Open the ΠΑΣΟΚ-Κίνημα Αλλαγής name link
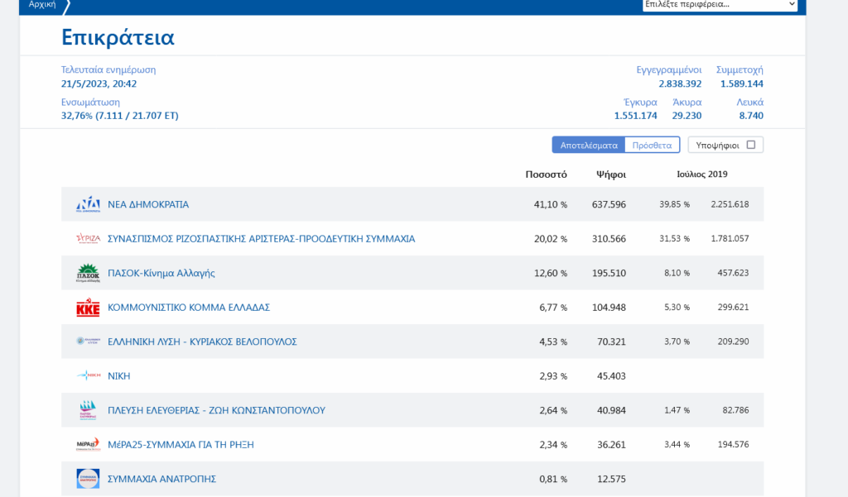 pos(161,273)
